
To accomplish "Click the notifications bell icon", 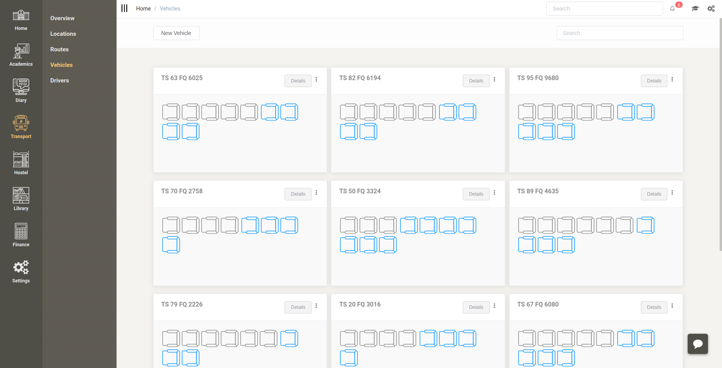I will coord(672,9).
